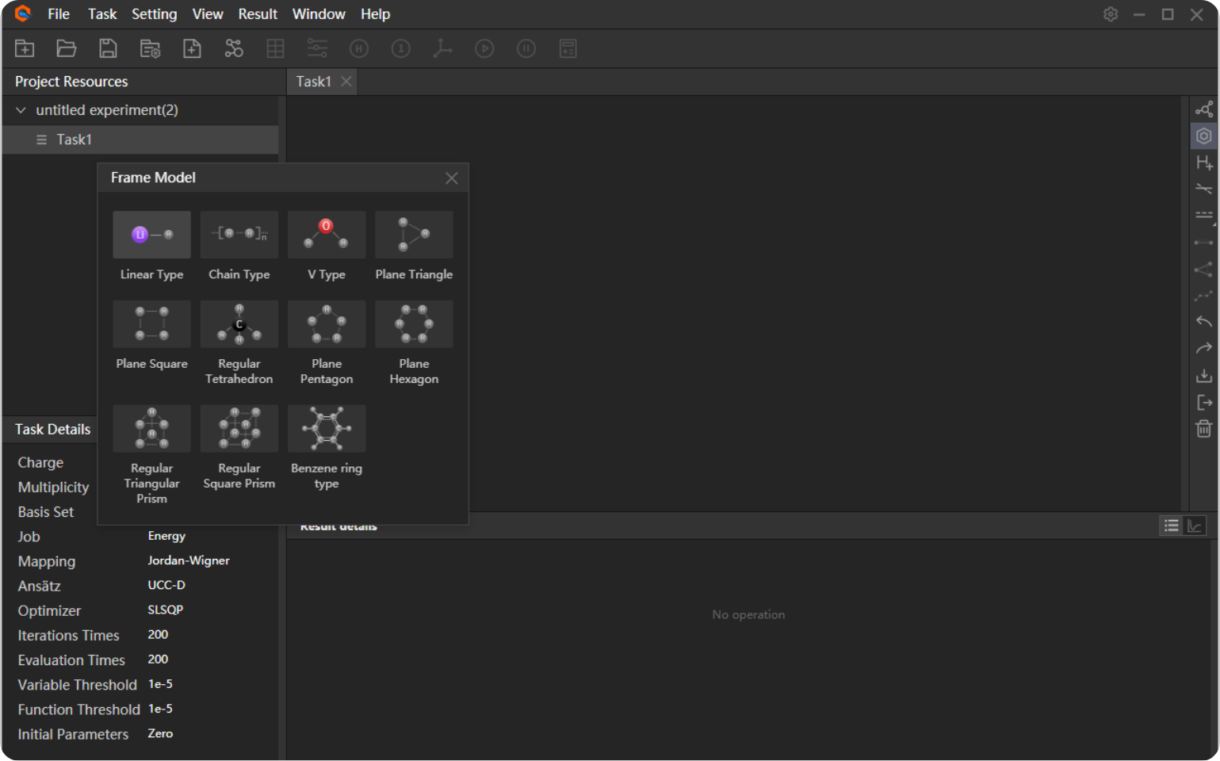Switch result details to list view
The image size is (1220, 761).
1171,526
